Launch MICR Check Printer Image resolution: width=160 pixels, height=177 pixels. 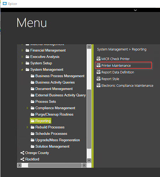(115, 59)
